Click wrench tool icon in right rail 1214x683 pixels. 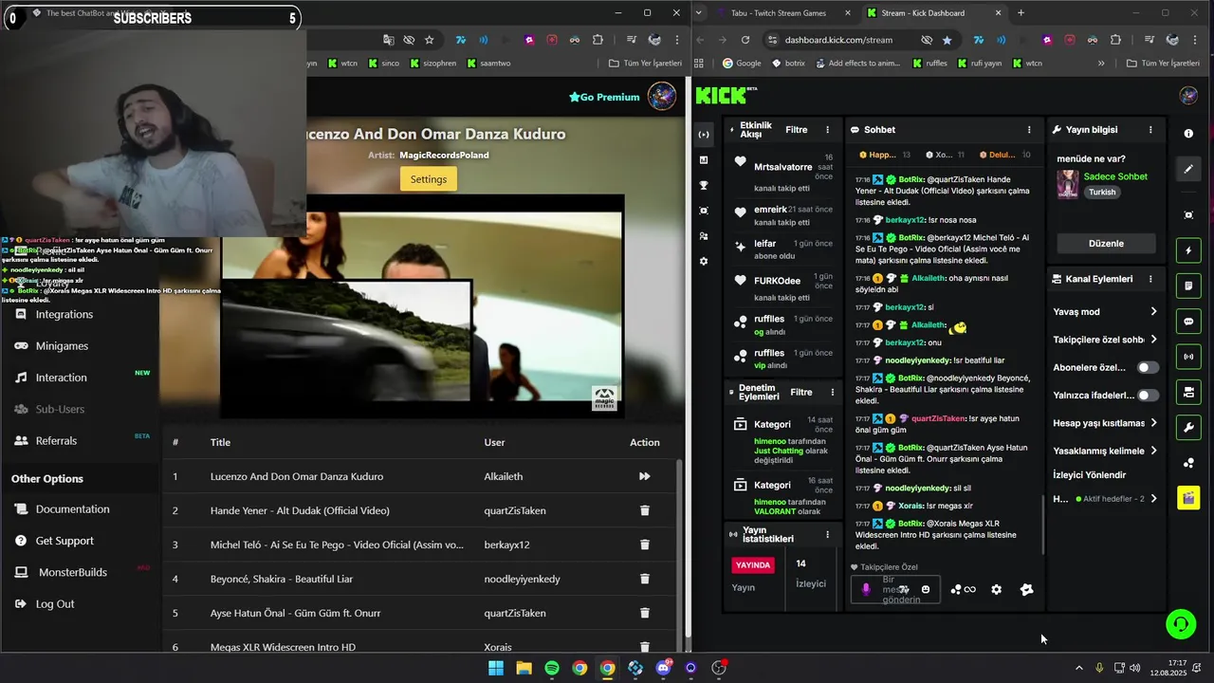click(x=1188, y=428)
